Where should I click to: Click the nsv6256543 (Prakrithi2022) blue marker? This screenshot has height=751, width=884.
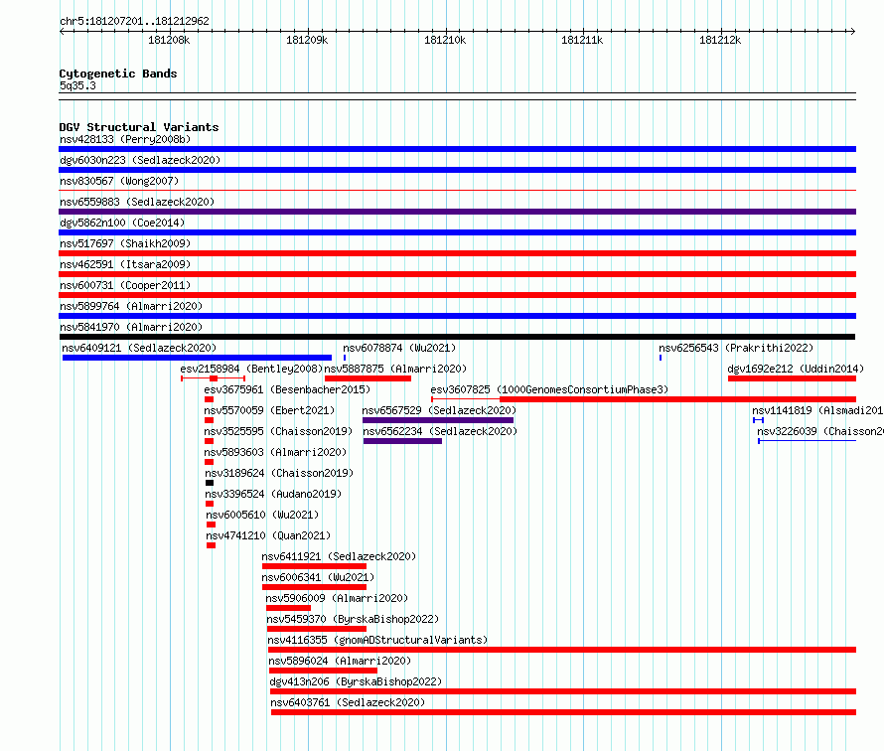click(x=661, y=358)
